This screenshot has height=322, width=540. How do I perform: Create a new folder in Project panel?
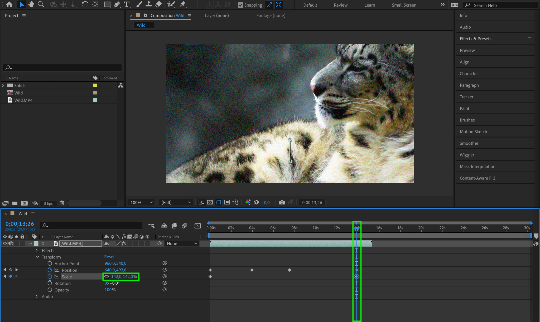[x=15, y=203]
